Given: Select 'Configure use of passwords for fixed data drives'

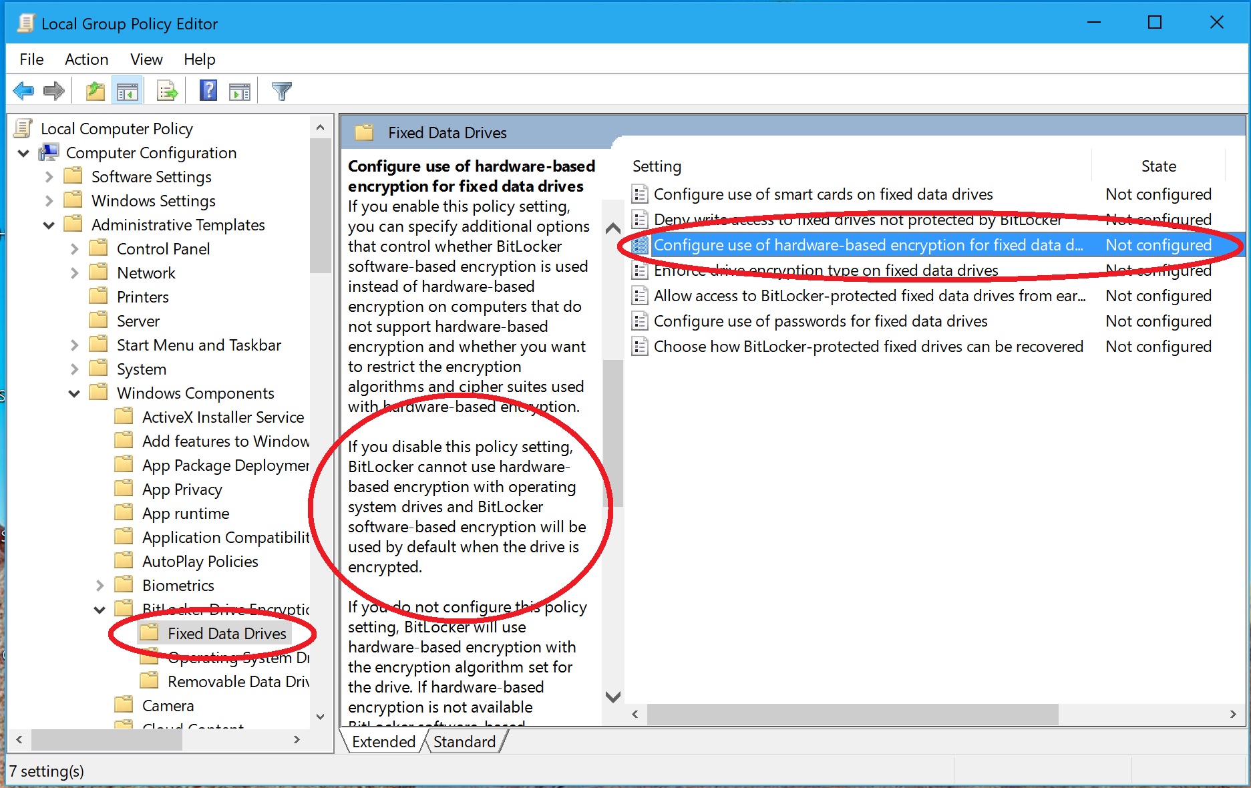Looking at the screenshot, I should (x=820, y=321).
